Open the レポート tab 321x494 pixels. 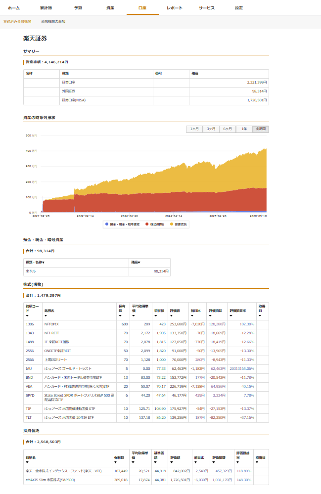coord(175,8)
